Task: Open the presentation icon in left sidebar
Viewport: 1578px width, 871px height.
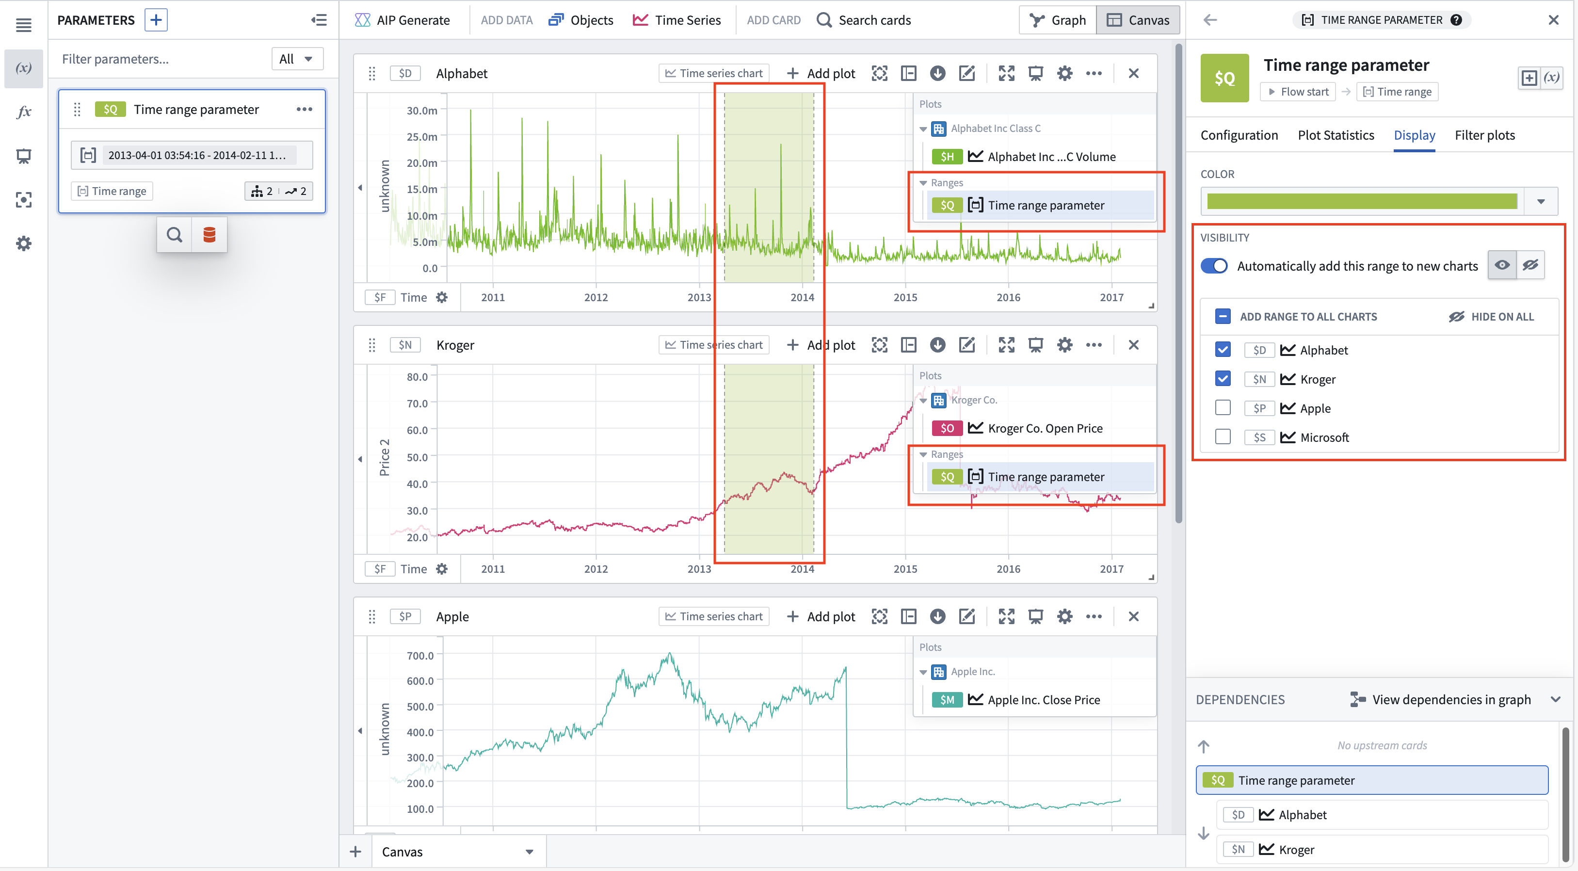Action: click(23, 156)
